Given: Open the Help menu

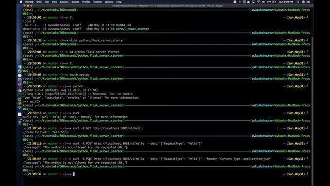Looking at the screenshot, I should (119, 2).
